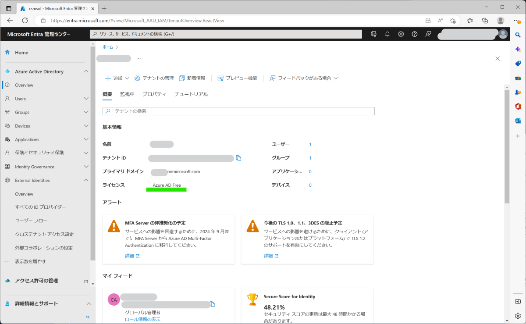
Task: Copy the user ID in マイ フィード
Action: tap(213, 304)
